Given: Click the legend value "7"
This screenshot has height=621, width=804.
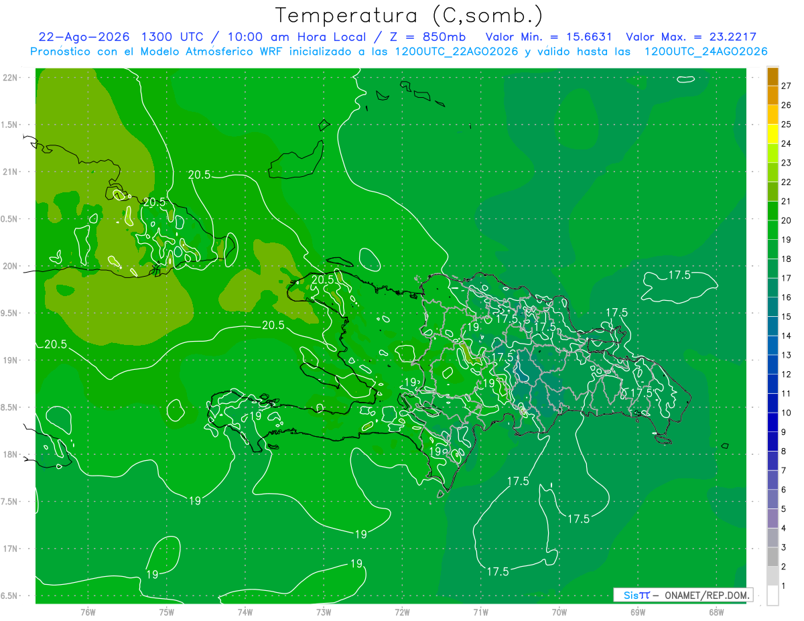Looking at the screenshot, I should 784,471.
